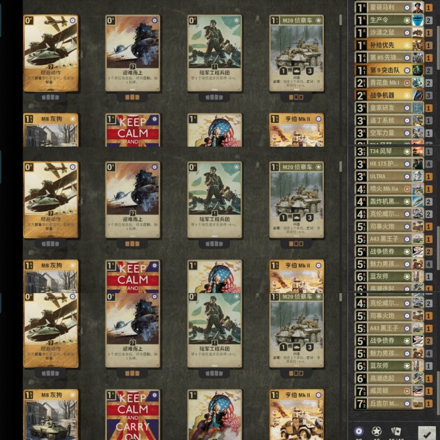Click the roundel icon on 威灵顿 row

(x=407, y=391)
